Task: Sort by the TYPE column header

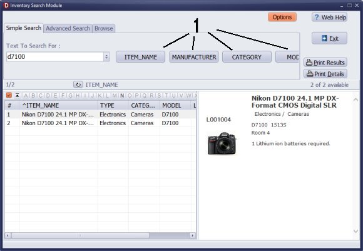Action: [x=113, y=105]
